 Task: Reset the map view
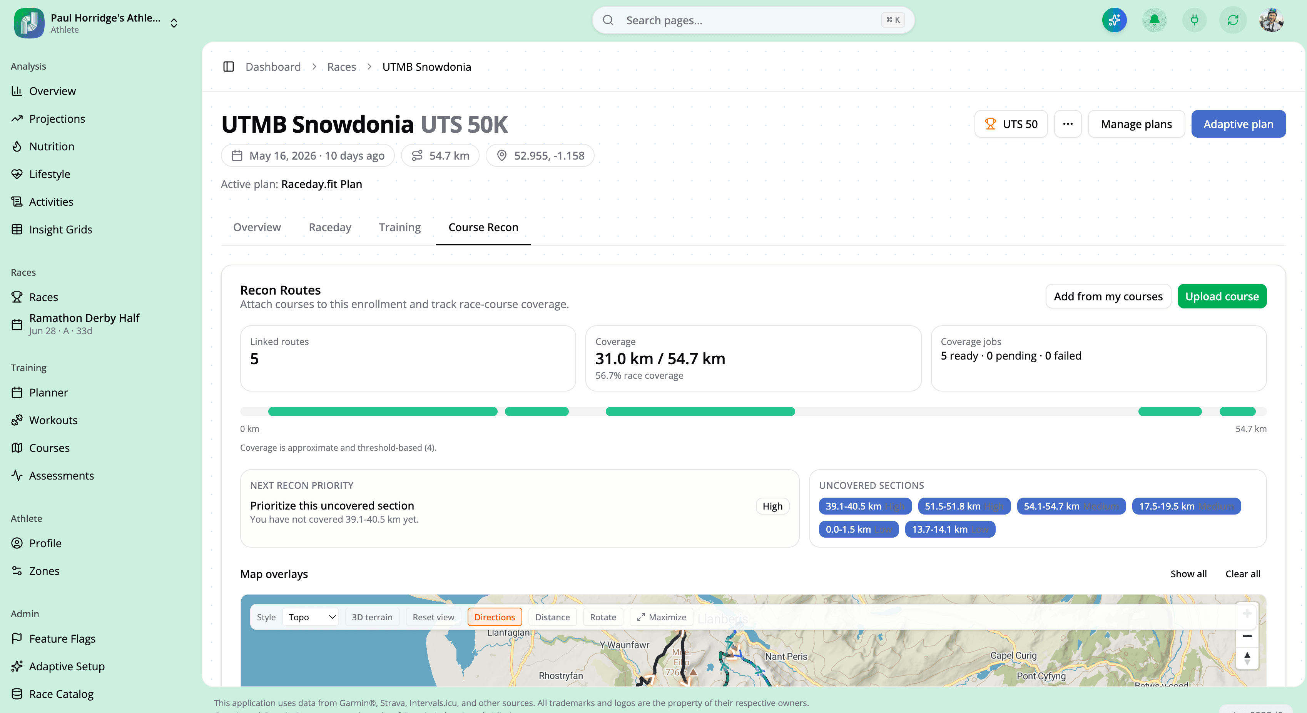pos(433,616)
